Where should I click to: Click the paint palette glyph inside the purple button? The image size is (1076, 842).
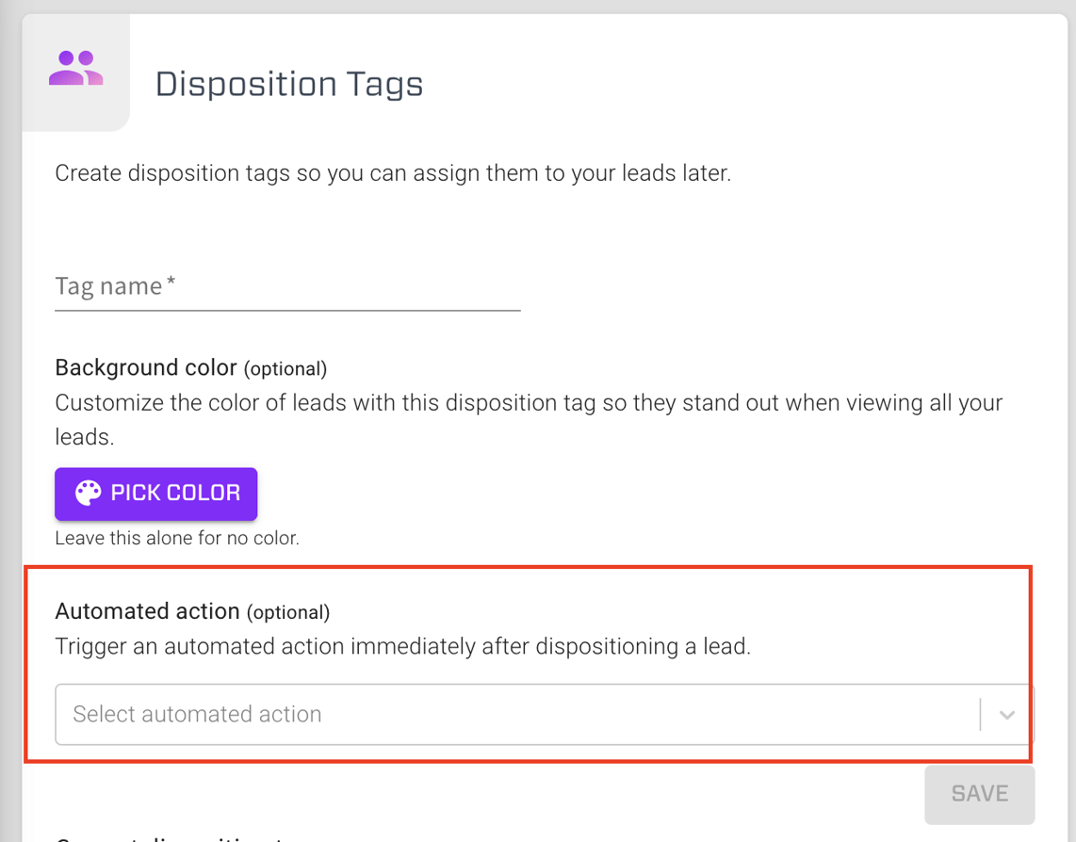pyautogui.click(x=87, y=493)
